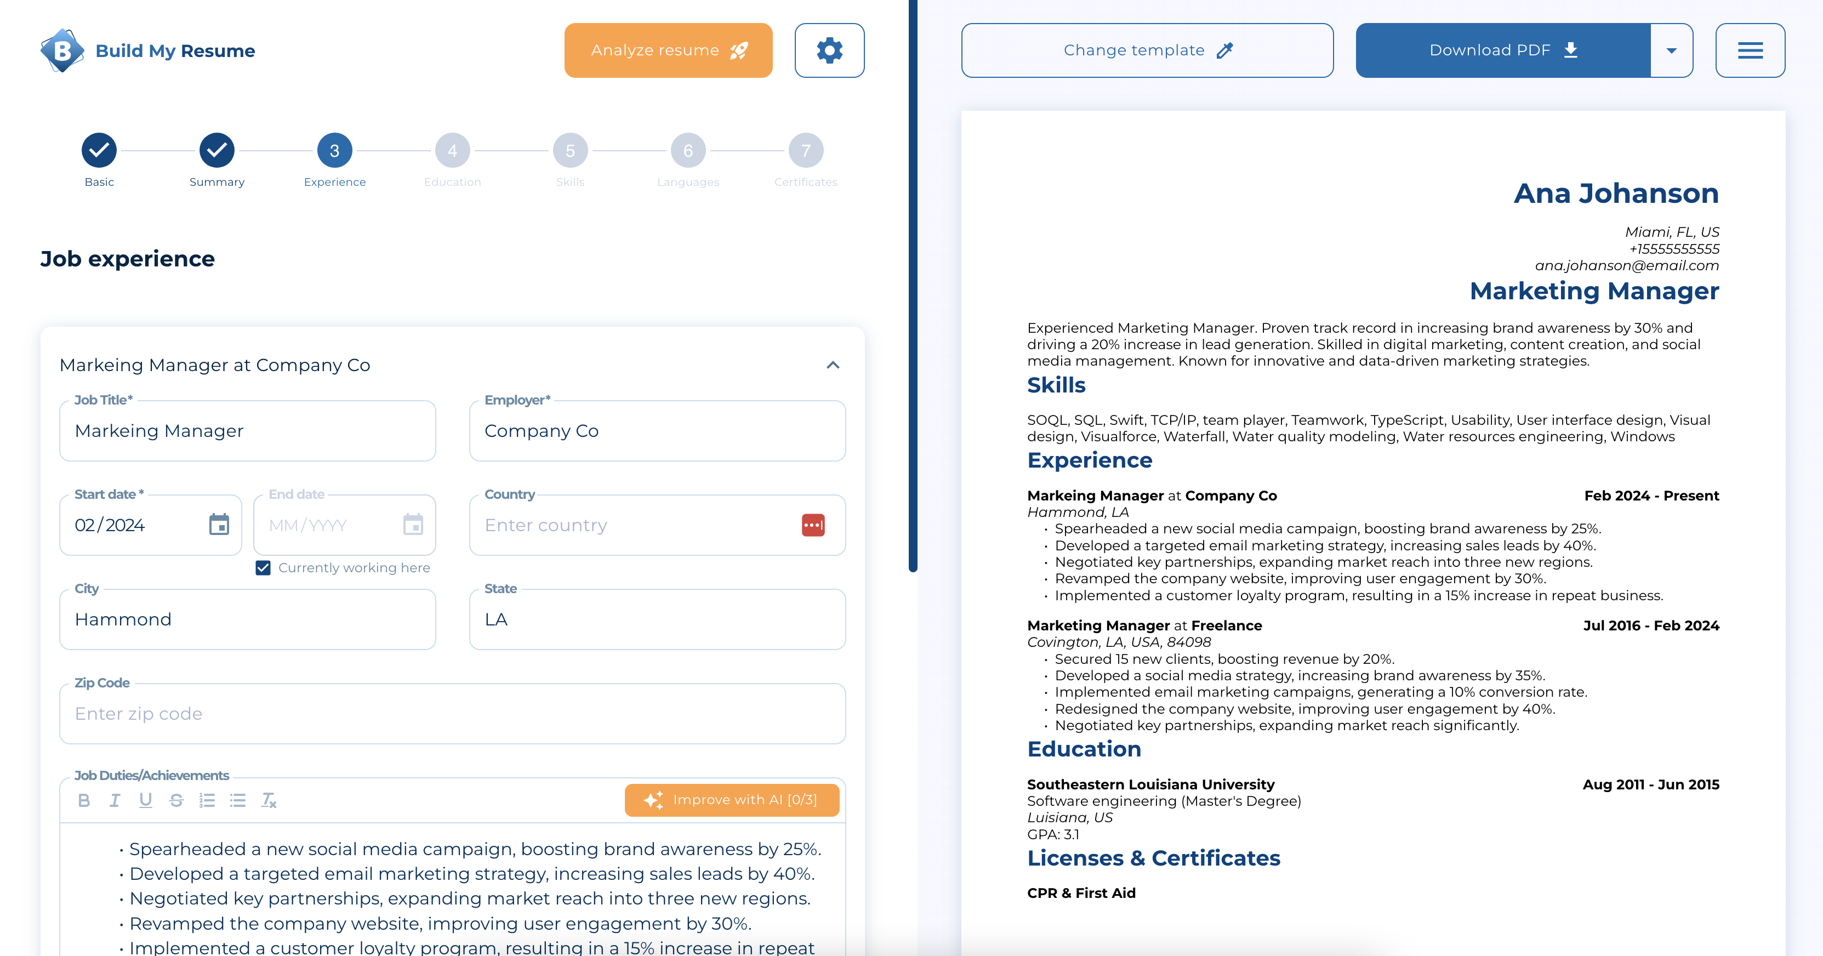Click the Zip Code input field

452,713
